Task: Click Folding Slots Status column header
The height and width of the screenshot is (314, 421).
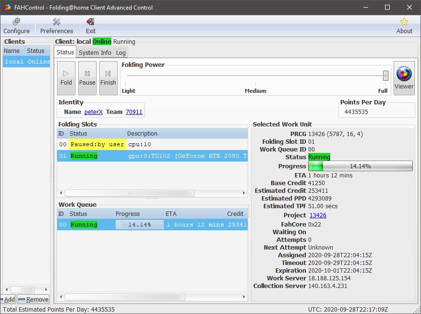Action: click(97, 134)
